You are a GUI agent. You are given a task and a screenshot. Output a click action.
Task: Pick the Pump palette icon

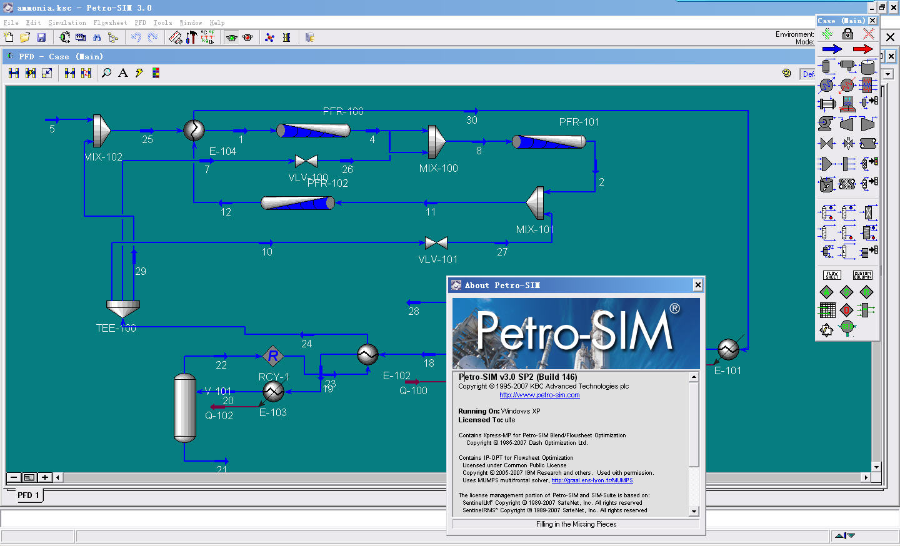[826, 124]
